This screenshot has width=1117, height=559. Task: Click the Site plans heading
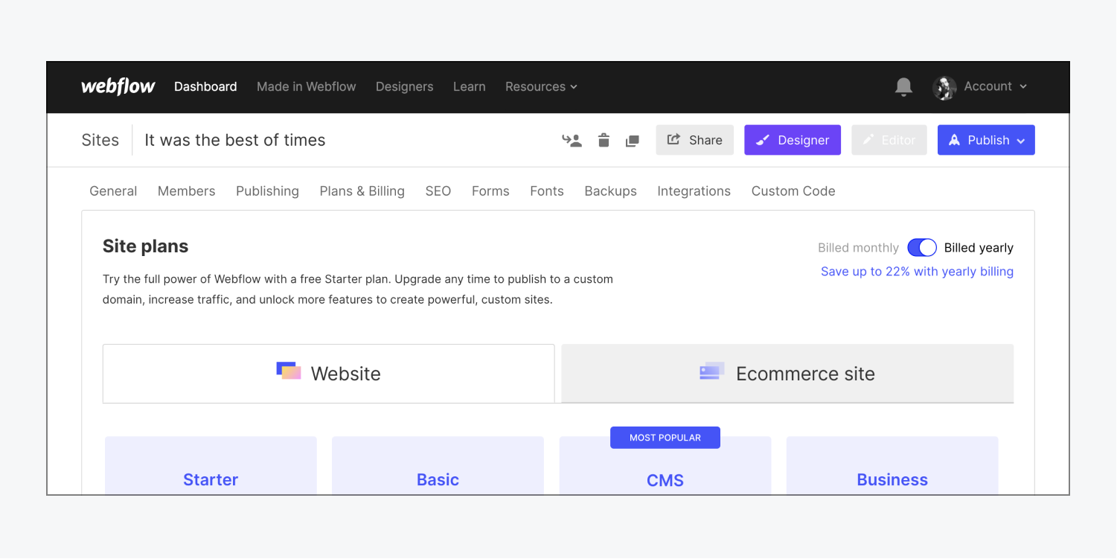pyautogui.click(x=145, y=246)
